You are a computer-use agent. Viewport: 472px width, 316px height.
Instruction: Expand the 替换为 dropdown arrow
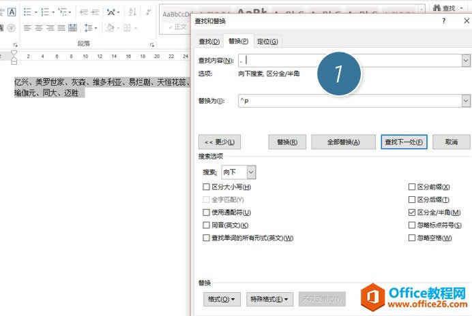tap(466, 101)
